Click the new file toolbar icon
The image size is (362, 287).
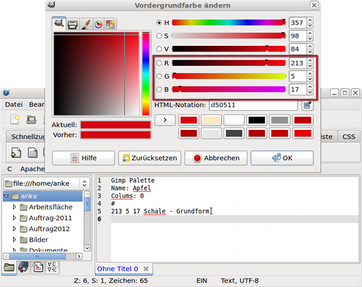[x=16, y=119]
